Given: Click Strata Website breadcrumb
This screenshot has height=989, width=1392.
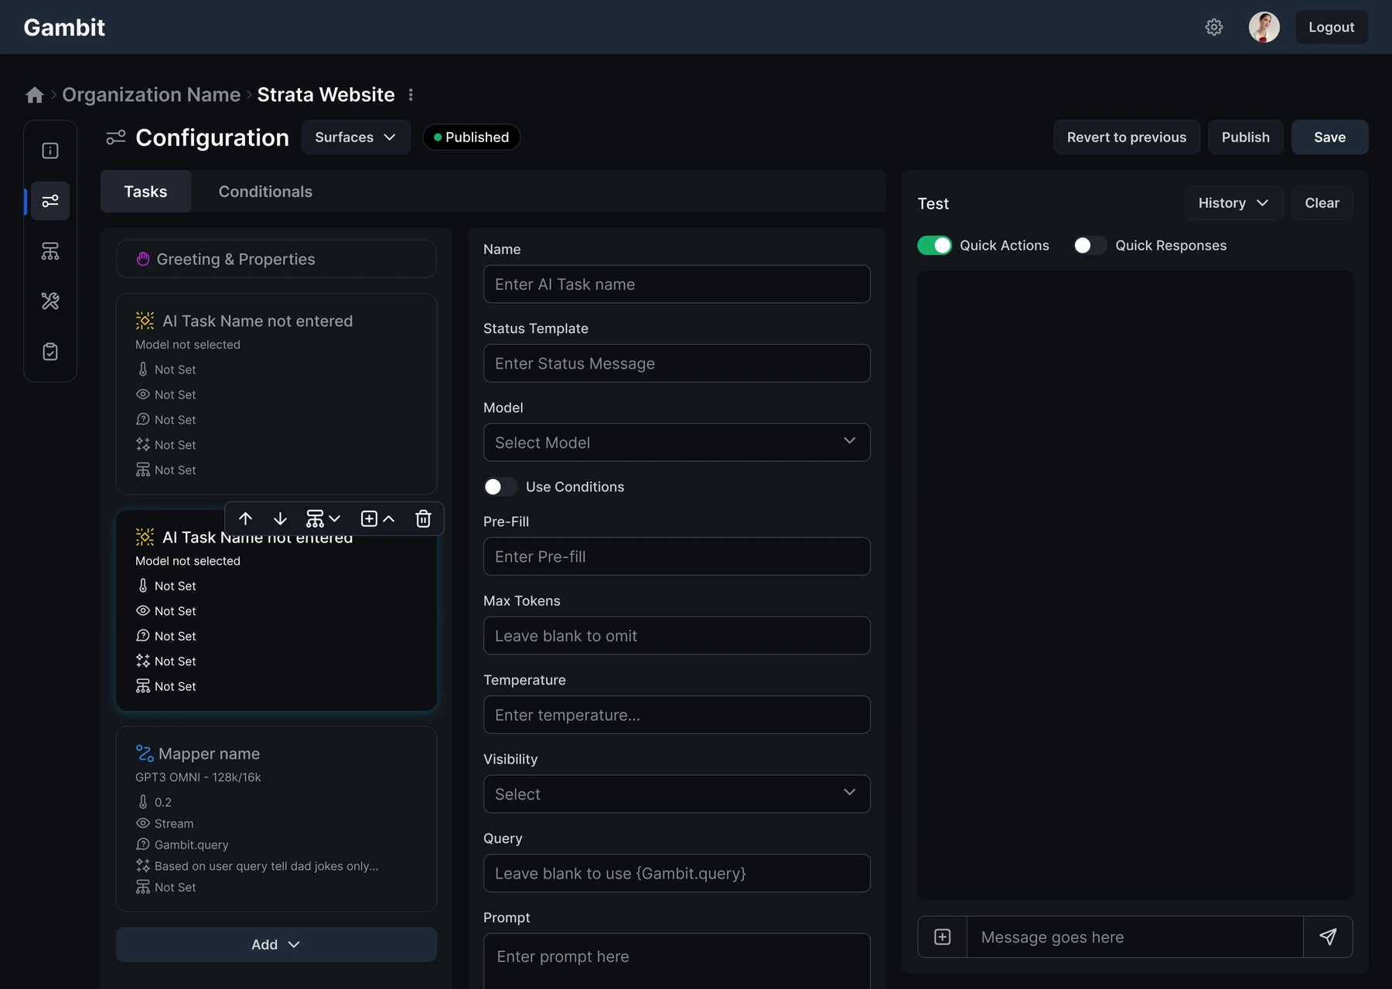Looking at the screenshot, I should pos(326,94).
